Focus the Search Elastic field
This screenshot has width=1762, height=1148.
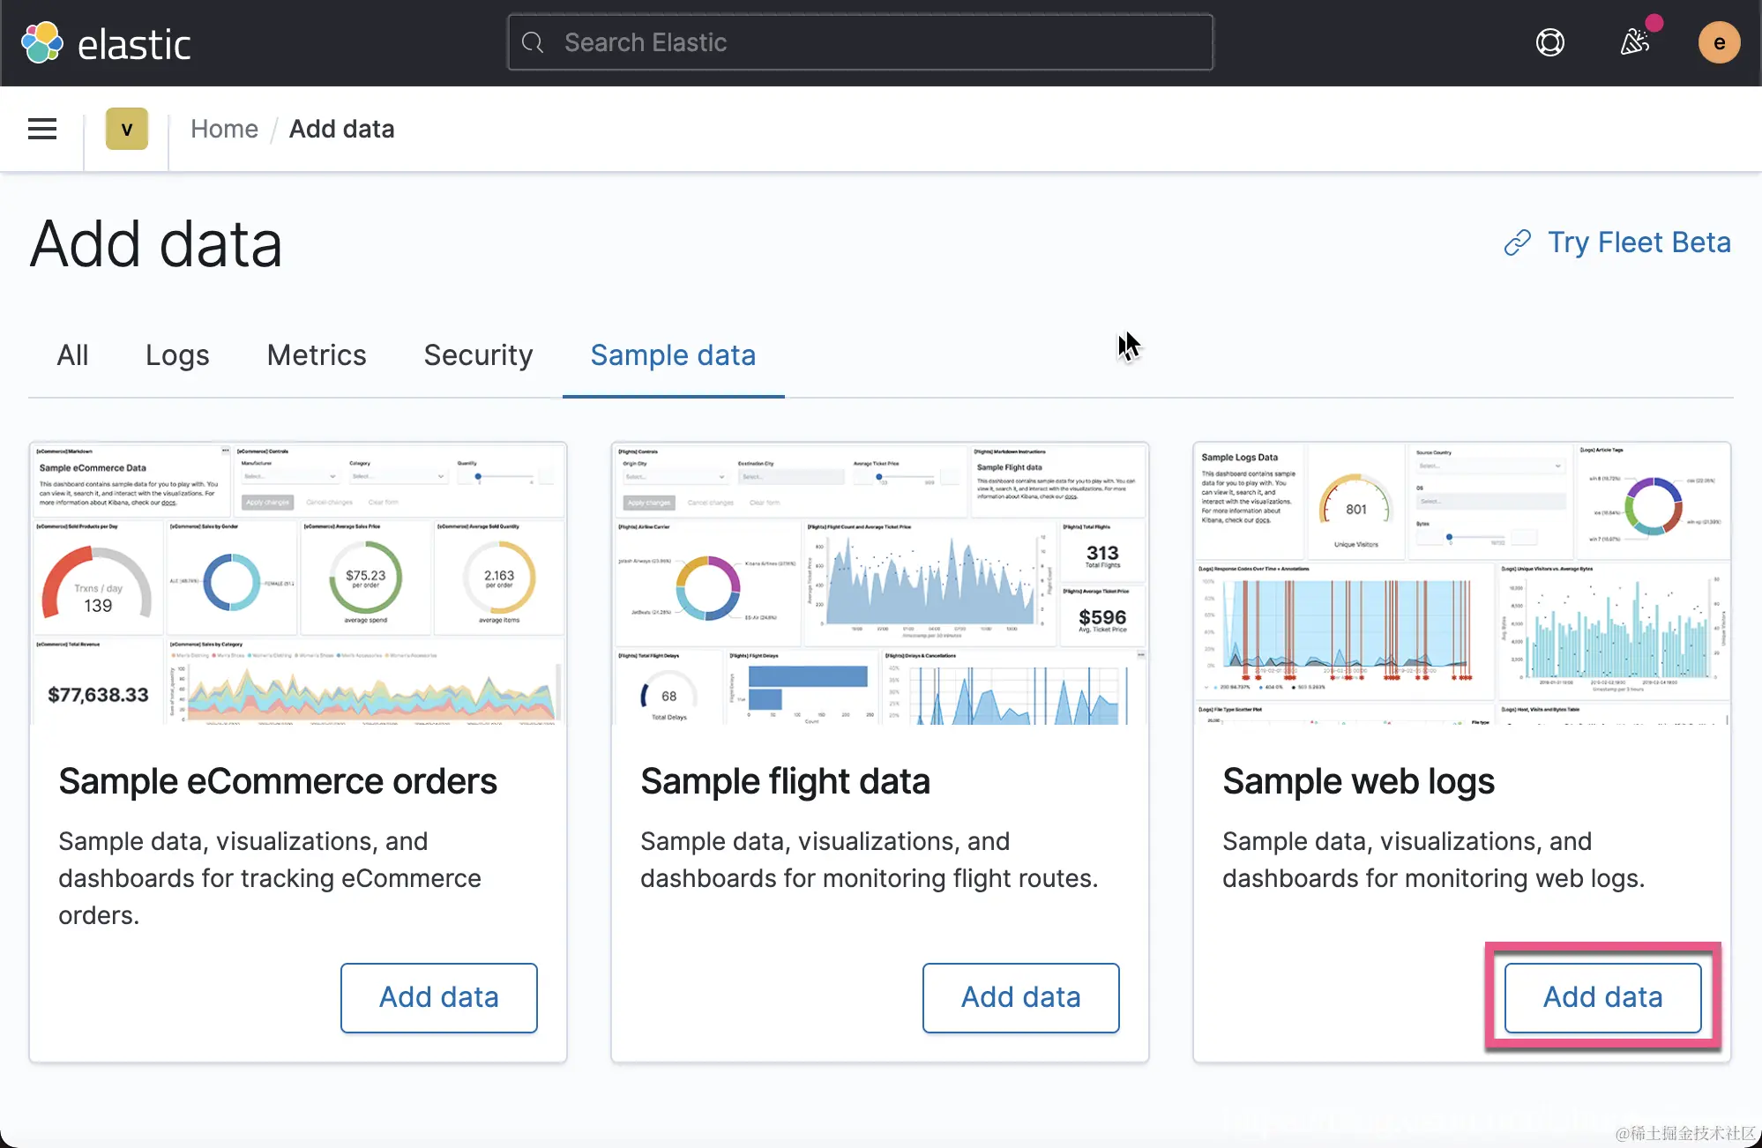(873, 42)
